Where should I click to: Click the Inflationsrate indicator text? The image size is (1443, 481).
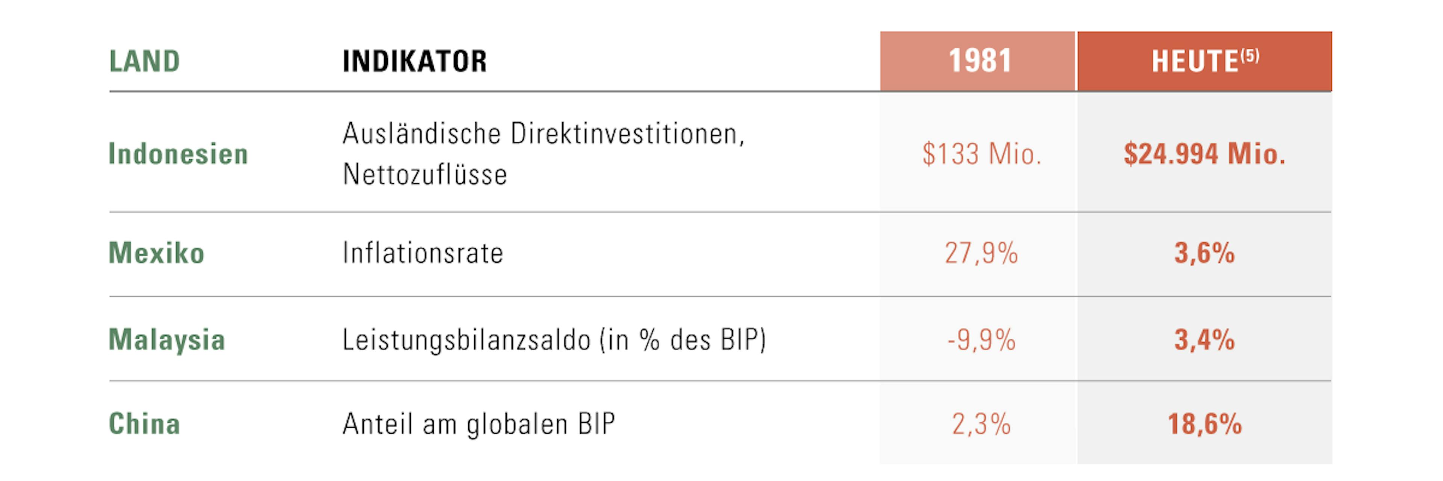423,253
